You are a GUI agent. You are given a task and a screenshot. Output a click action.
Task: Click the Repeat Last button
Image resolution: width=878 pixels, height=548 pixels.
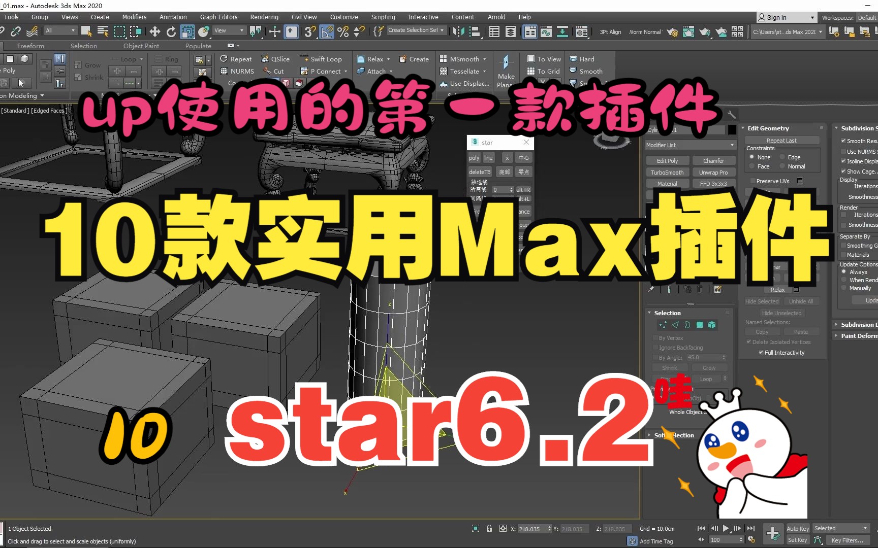pos(781,141)
